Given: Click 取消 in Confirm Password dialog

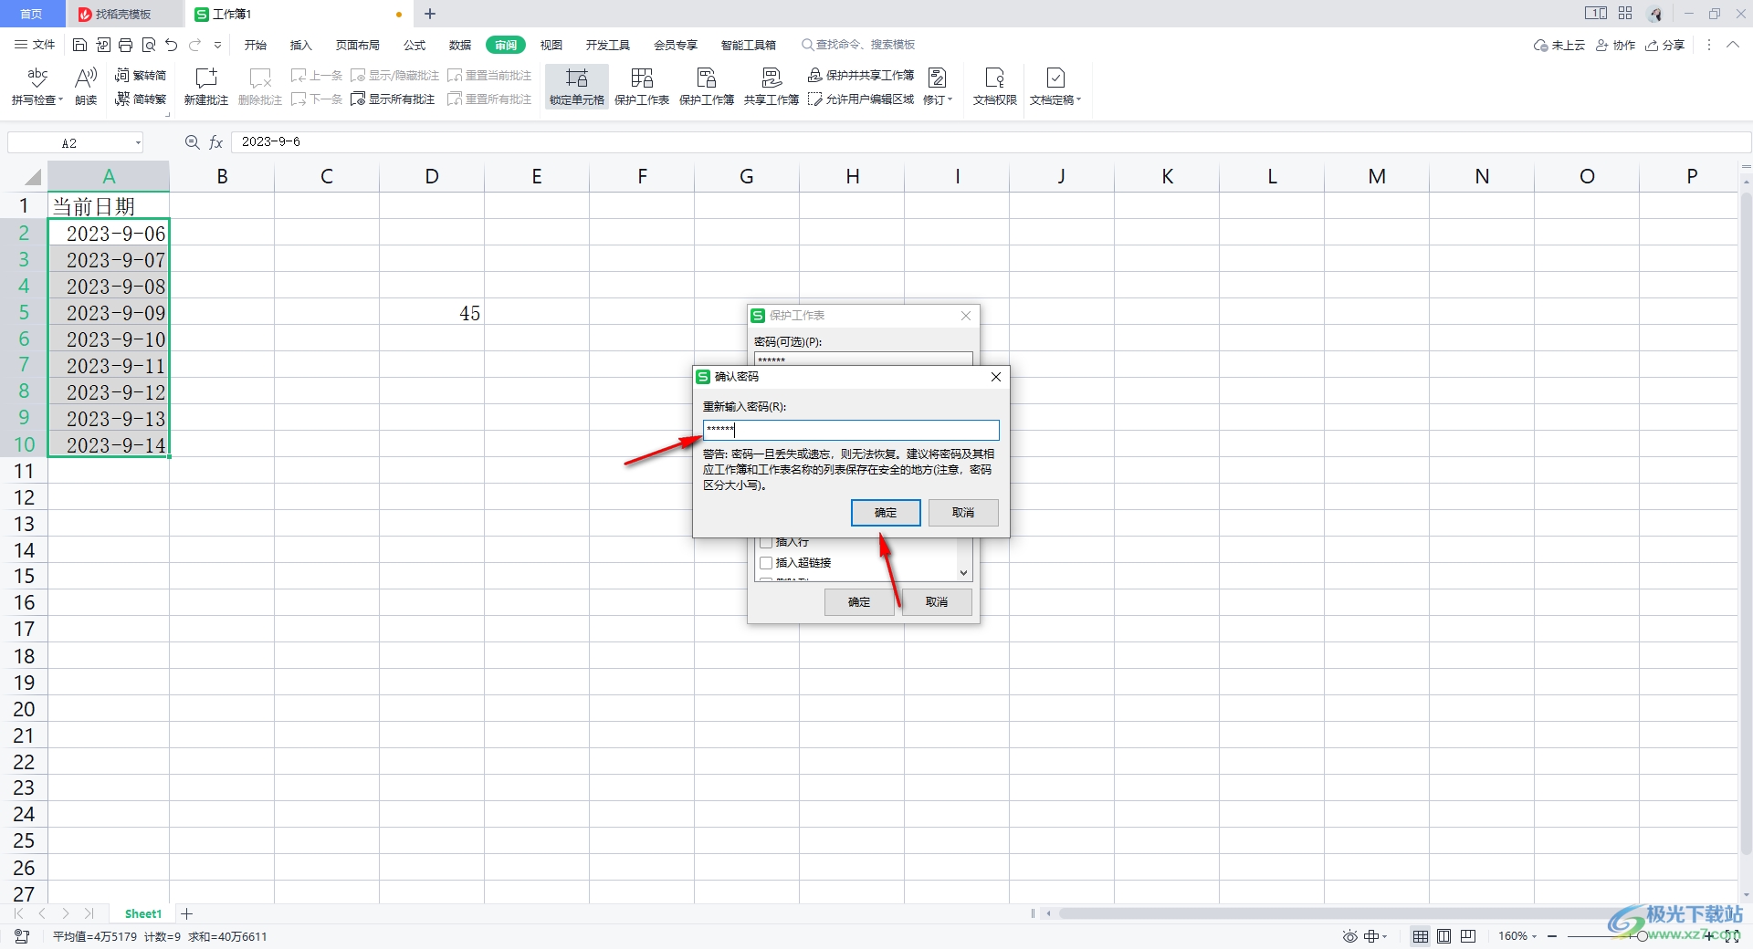Looking at the screenshot, I should [x=963, y=513].
